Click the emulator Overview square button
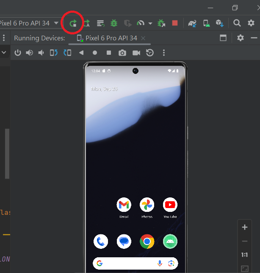 (109, 53)
